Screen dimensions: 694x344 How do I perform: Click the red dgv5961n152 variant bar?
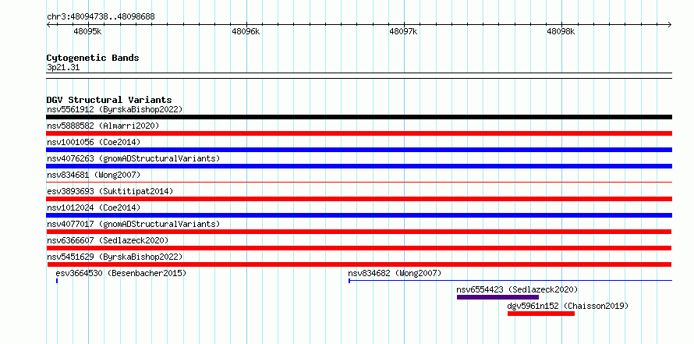541,314
